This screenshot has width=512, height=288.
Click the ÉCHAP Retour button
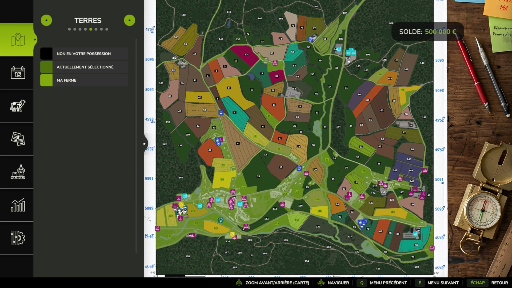[x=487, y=283]
